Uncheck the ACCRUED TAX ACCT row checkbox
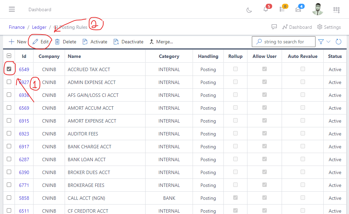Viewport: 349px width, 214px height. coord(9,69)
